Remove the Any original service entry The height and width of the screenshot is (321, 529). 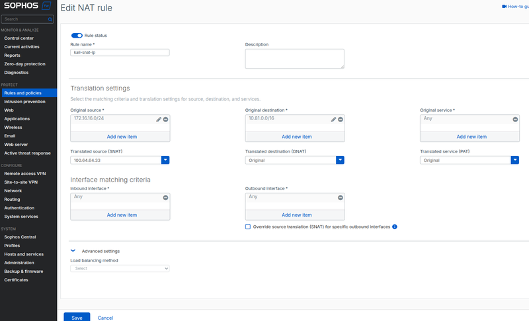click(515, 120)
